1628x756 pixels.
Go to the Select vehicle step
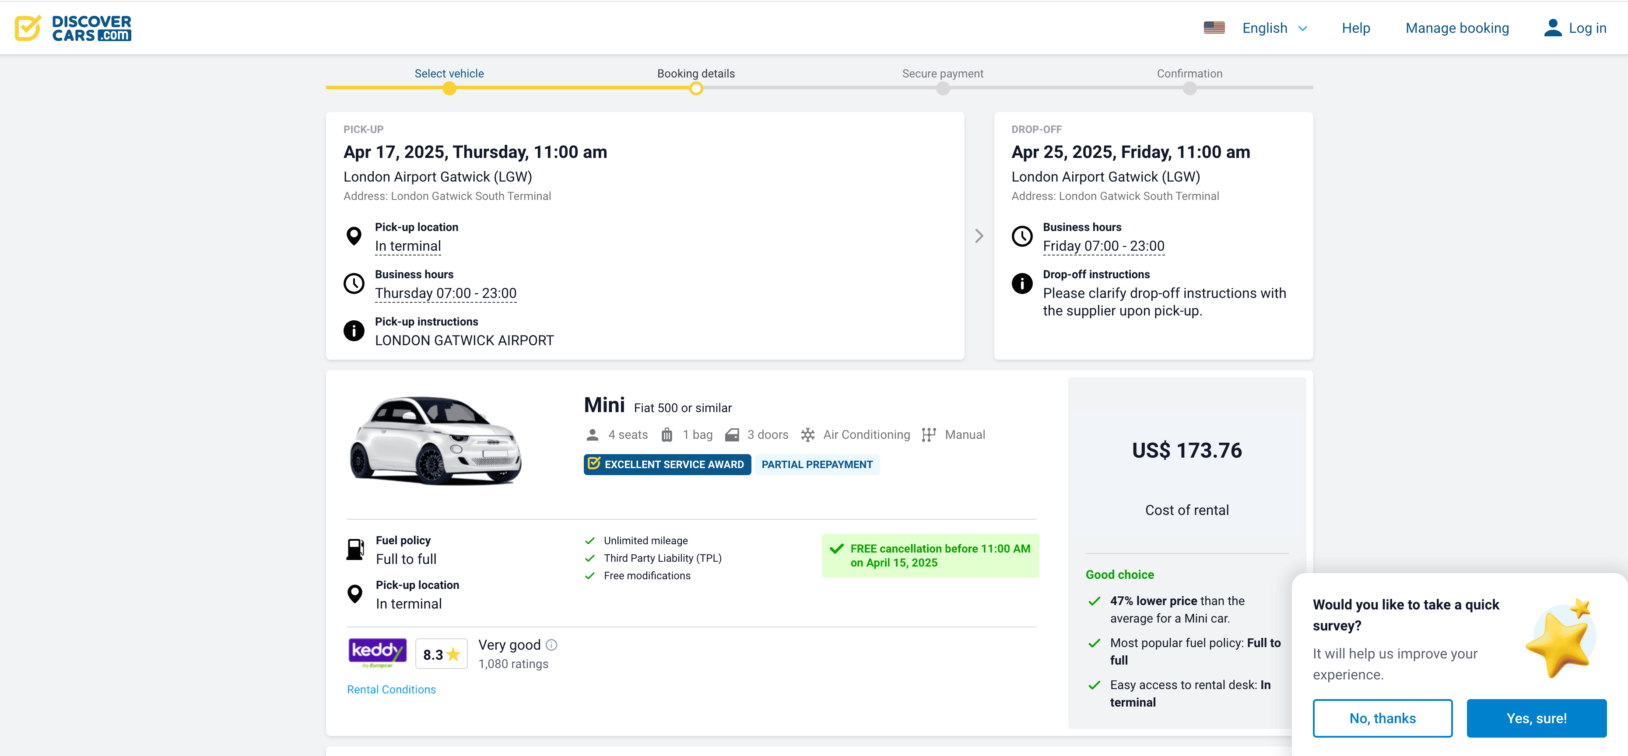(x=449, y=74)
